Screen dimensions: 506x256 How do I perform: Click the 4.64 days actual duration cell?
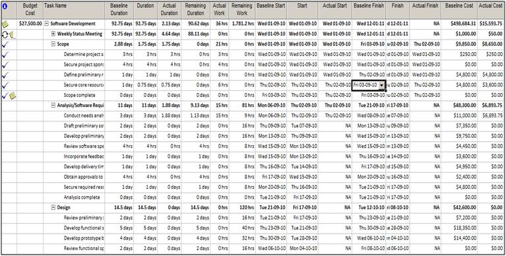tap(169, 34)
